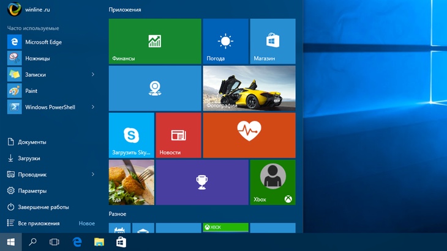The image size is (447, 251).
Task: Open Параметры settings
Action: tap(32, 191)
